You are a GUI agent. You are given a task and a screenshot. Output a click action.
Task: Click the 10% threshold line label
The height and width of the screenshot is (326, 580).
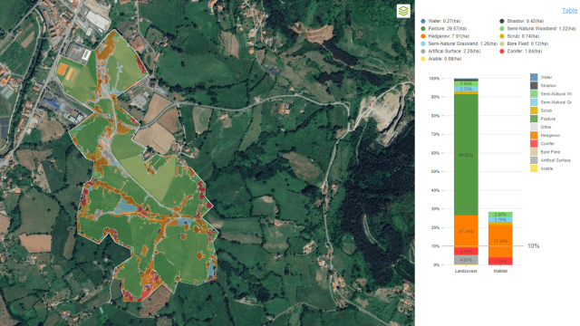pyautogui.click(x=533, y=245)
